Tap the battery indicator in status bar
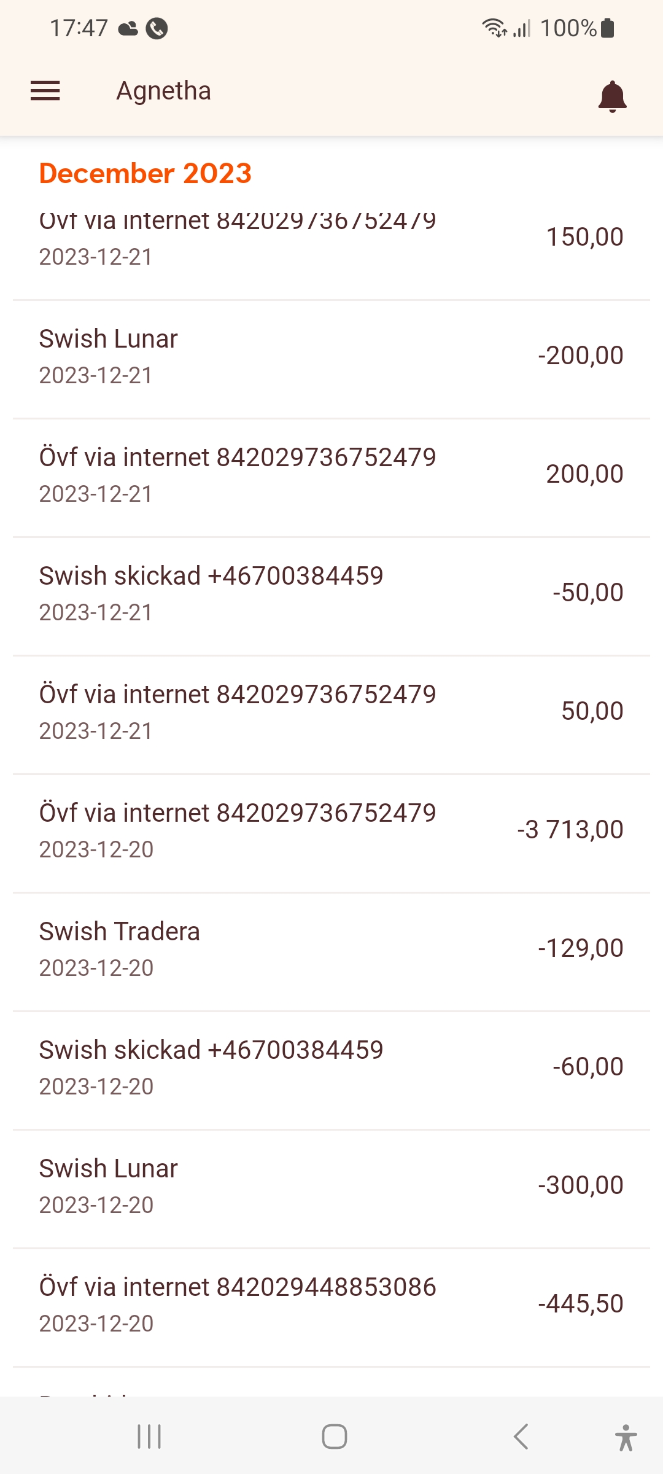Image resolution: width=663 pixels, height=1474 pixels. coord(608,28)
